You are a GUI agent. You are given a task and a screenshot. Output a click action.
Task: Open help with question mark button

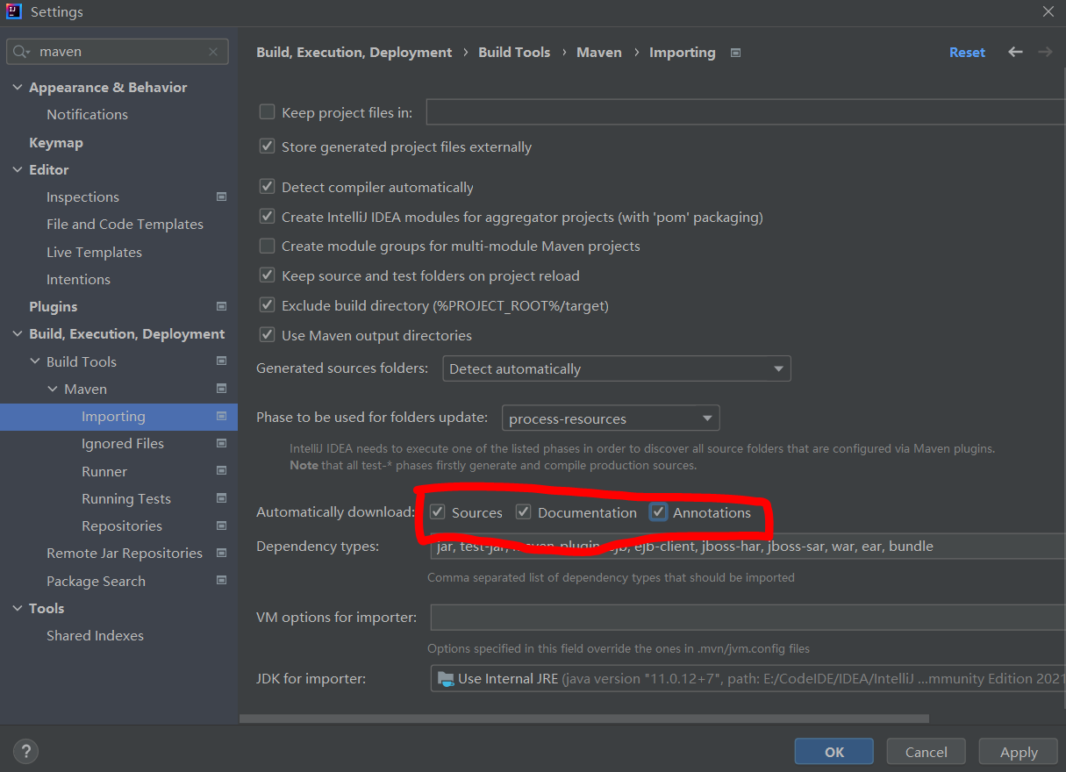26,751
